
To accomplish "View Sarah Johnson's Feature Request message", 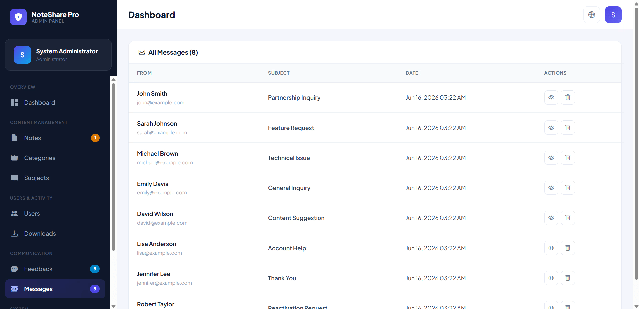I will 551,128.
